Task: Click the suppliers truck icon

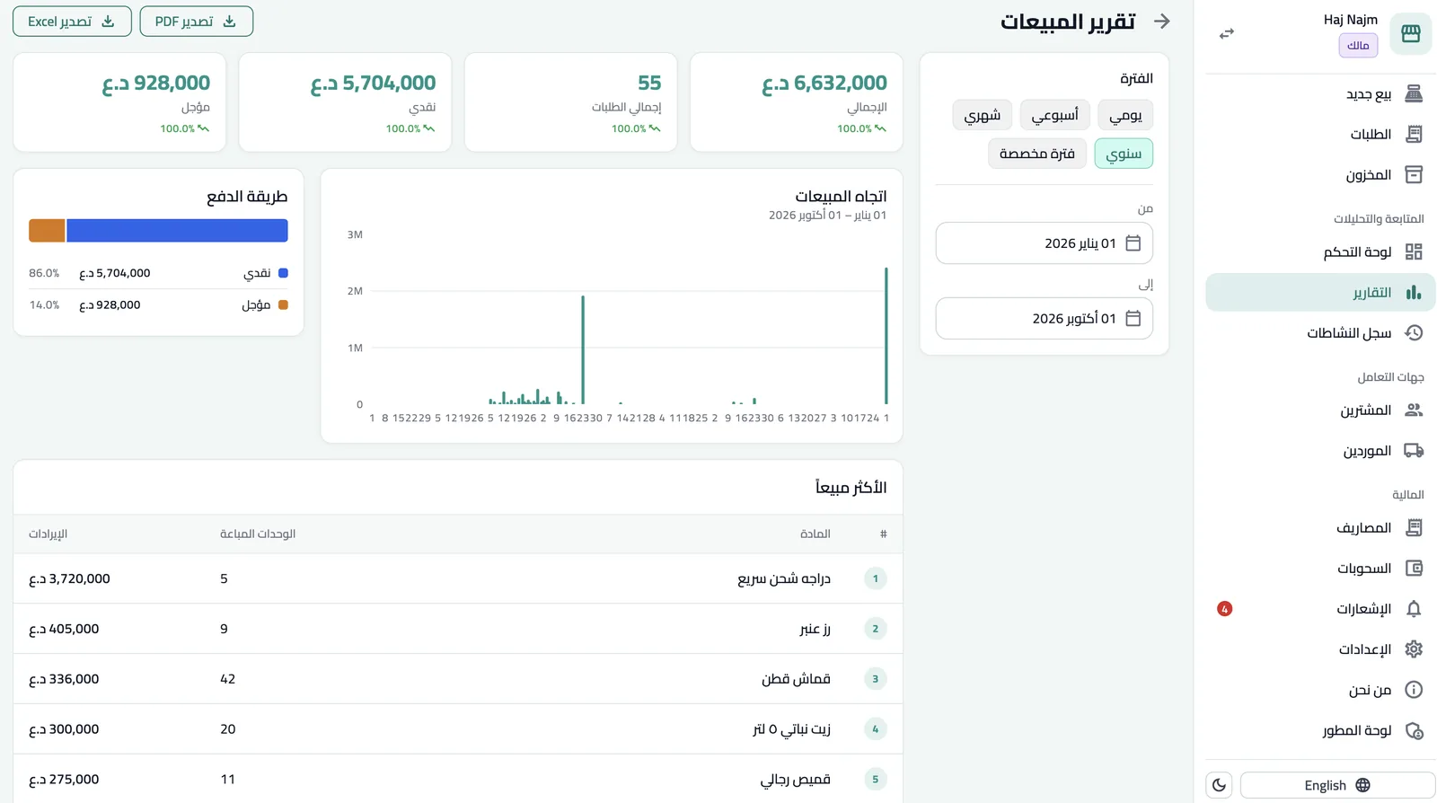Action: tap(1414, 450)
